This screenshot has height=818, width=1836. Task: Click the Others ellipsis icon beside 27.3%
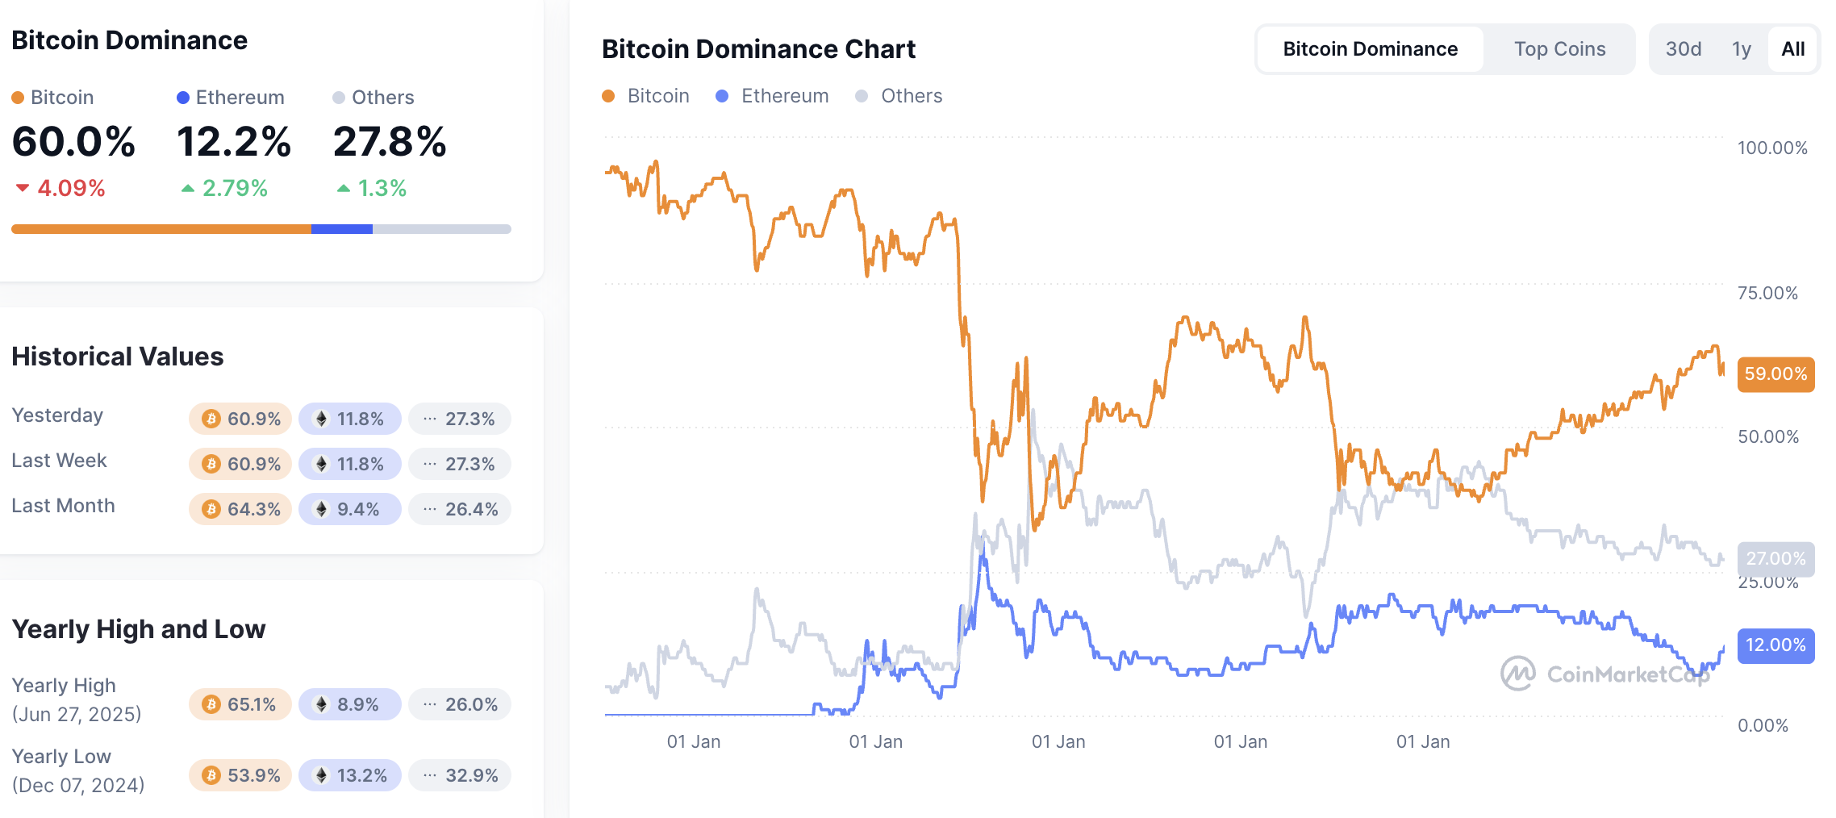pyautogui.click(x=428, y=419)
